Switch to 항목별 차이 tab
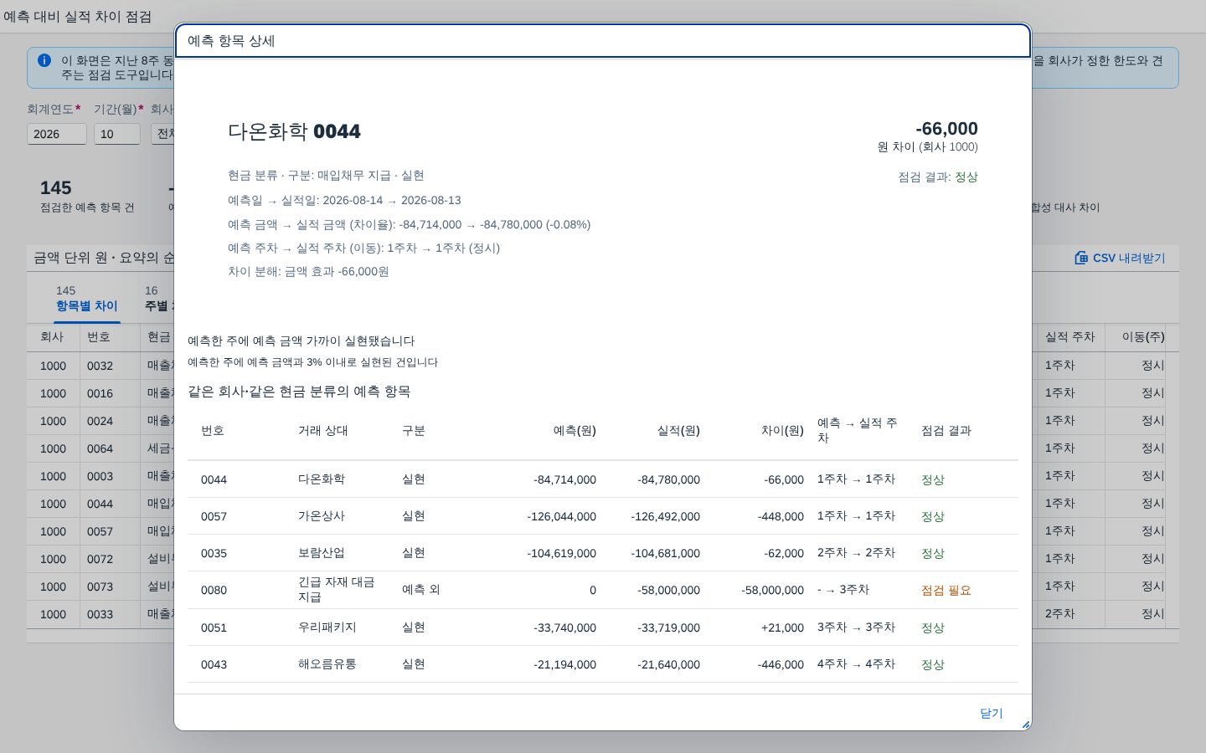This screenshot has height=753, width=1206. 86,299
